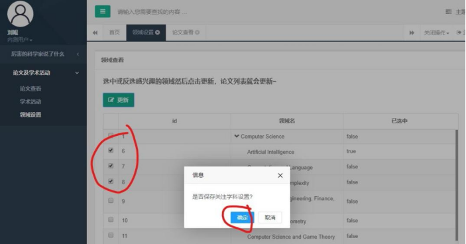
Task: Click 取消 to cancel the dialog
Action: [270, 217]
